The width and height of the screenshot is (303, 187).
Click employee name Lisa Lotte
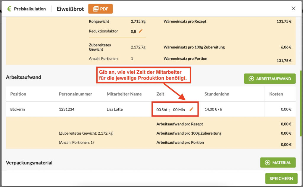pos(115,109)
